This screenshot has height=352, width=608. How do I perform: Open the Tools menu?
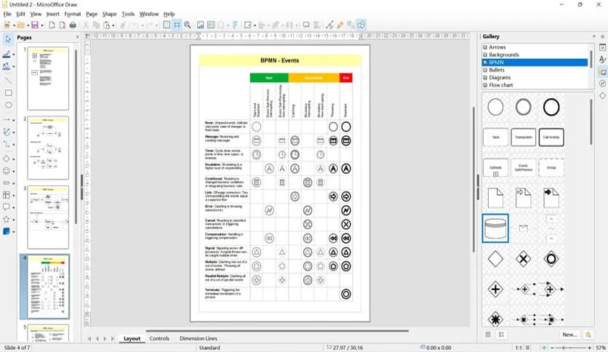pos(128,14)
